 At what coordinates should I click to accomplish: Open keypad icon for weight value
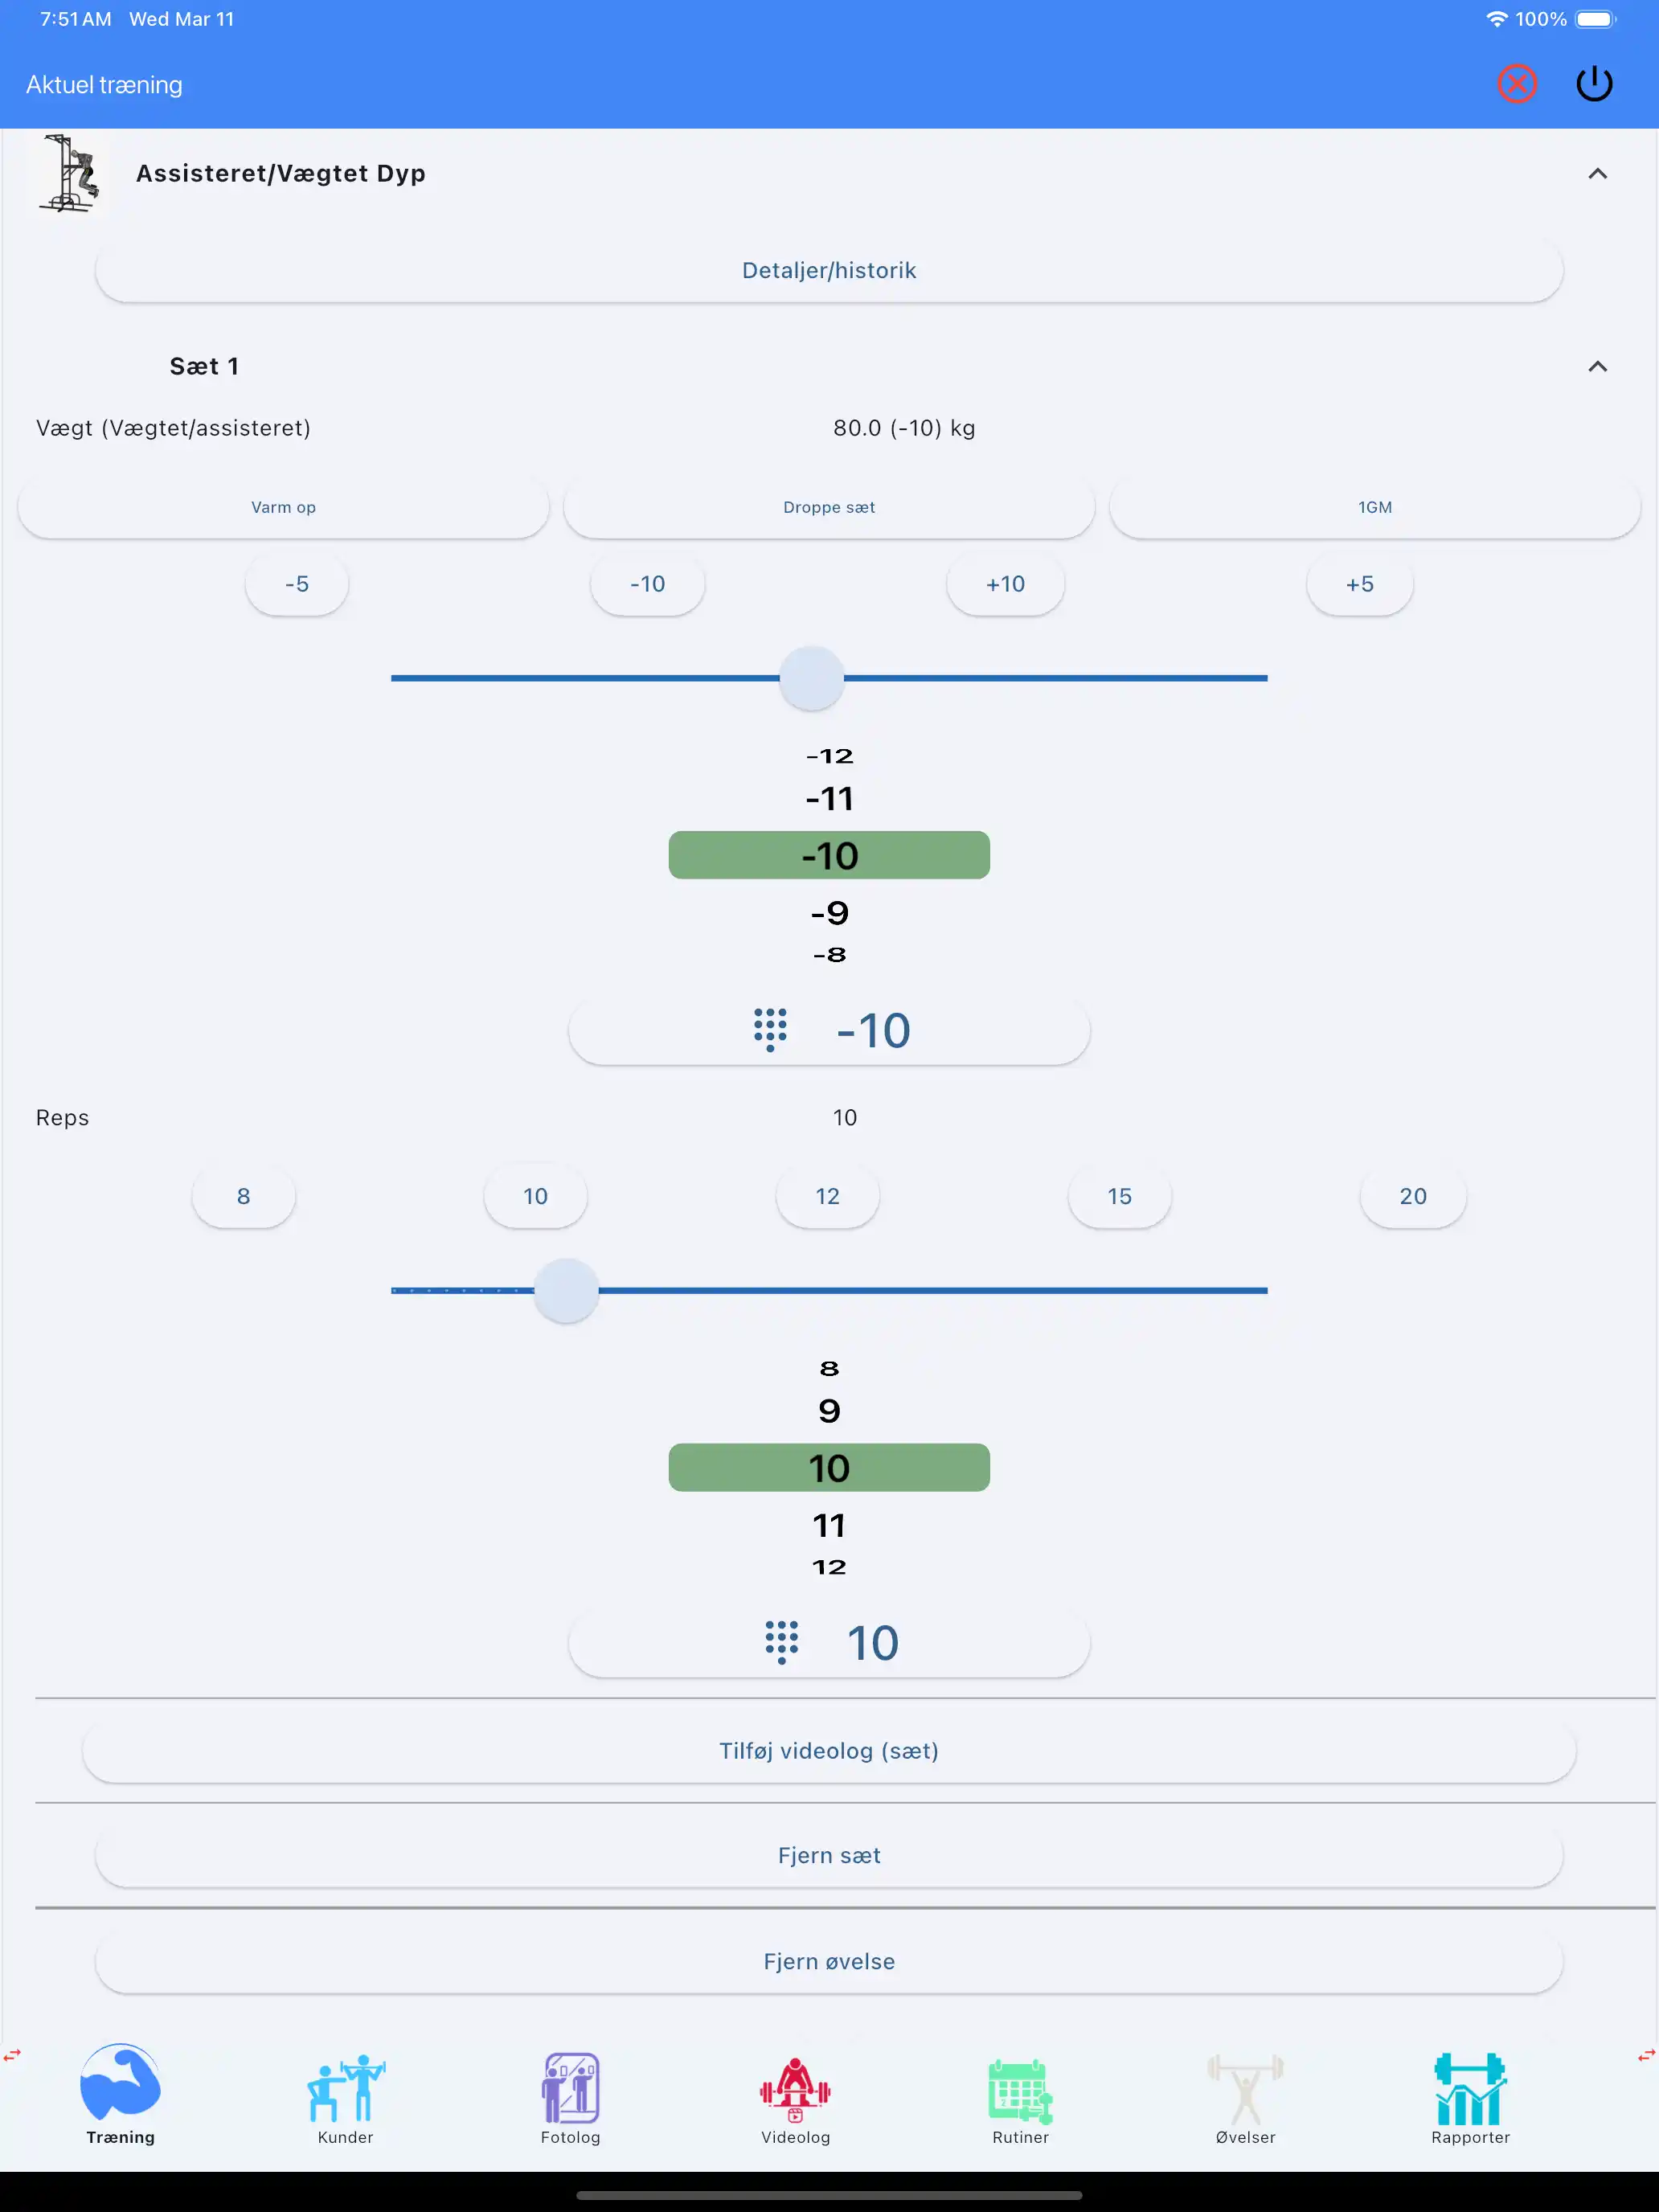click(770, 1030)
